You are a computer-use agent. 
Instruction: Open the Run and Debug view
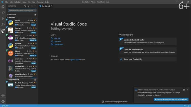pyautogui.click(x=3, y=25)
